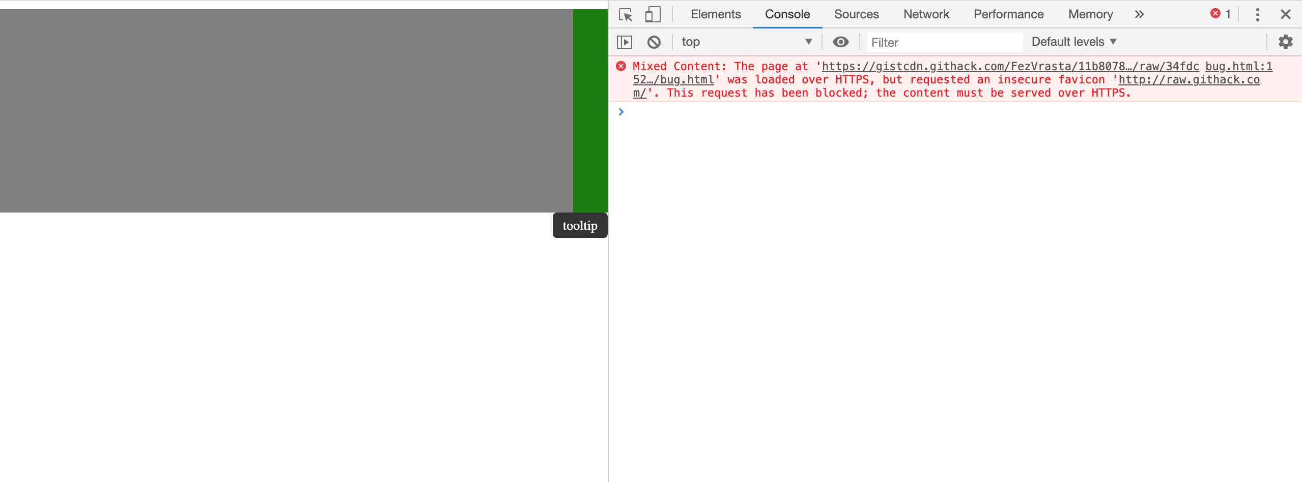The height and width of the screenshot is (482, 1302).
Task: Open the Default levels dropdown
Action: point(1074,42)
